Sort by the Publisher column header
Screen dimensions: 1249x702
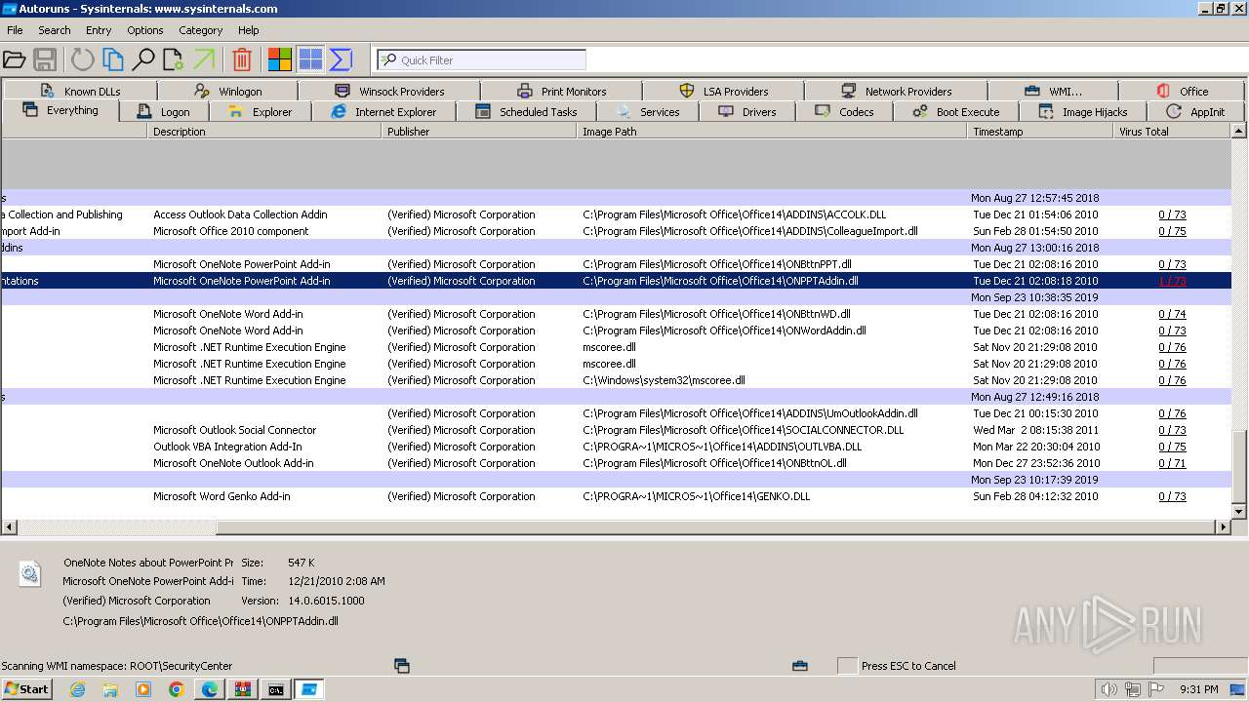coord(479,131)
